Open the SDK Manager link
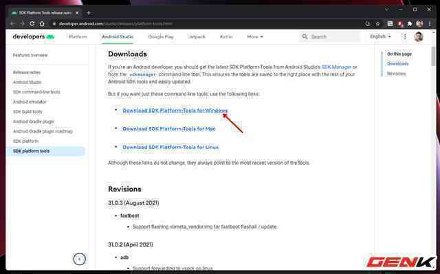The width and height of the screenshot is (440, 274). click(336, 67)
